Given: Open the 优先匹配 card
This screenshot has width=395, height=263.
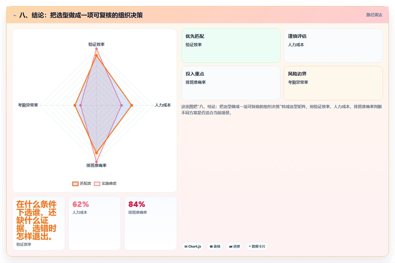Looking at the screenshot, I should 231,46.
